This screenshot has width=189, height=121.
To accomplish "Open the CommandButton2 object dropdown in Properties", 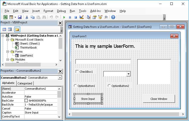I will 60,78.
